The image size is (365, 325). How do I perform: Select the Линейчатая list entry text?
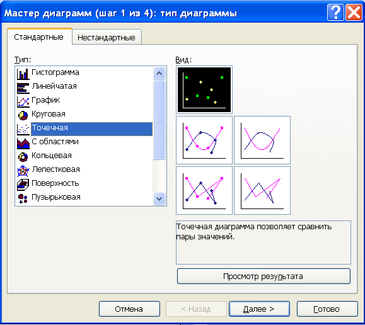[54, 86]
